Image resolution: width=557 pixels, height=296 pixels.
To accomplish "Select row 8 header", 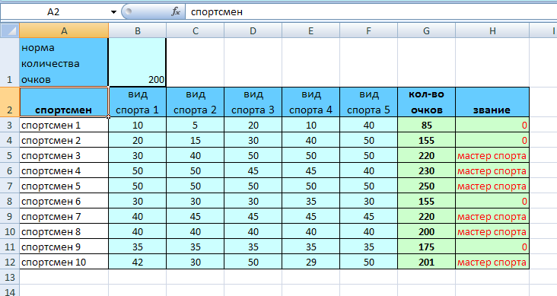I will (x=10, y=201).
